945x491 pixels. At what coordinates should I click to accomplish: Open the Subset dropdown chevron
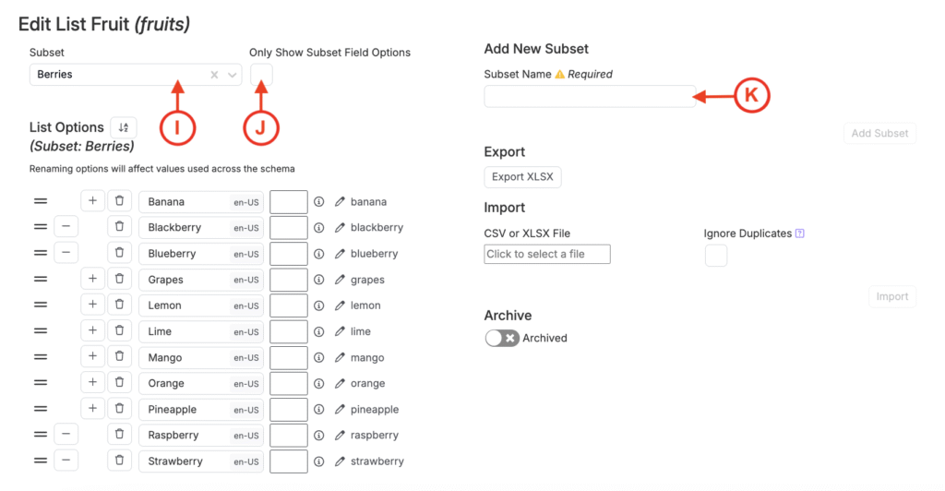[233, 75]
